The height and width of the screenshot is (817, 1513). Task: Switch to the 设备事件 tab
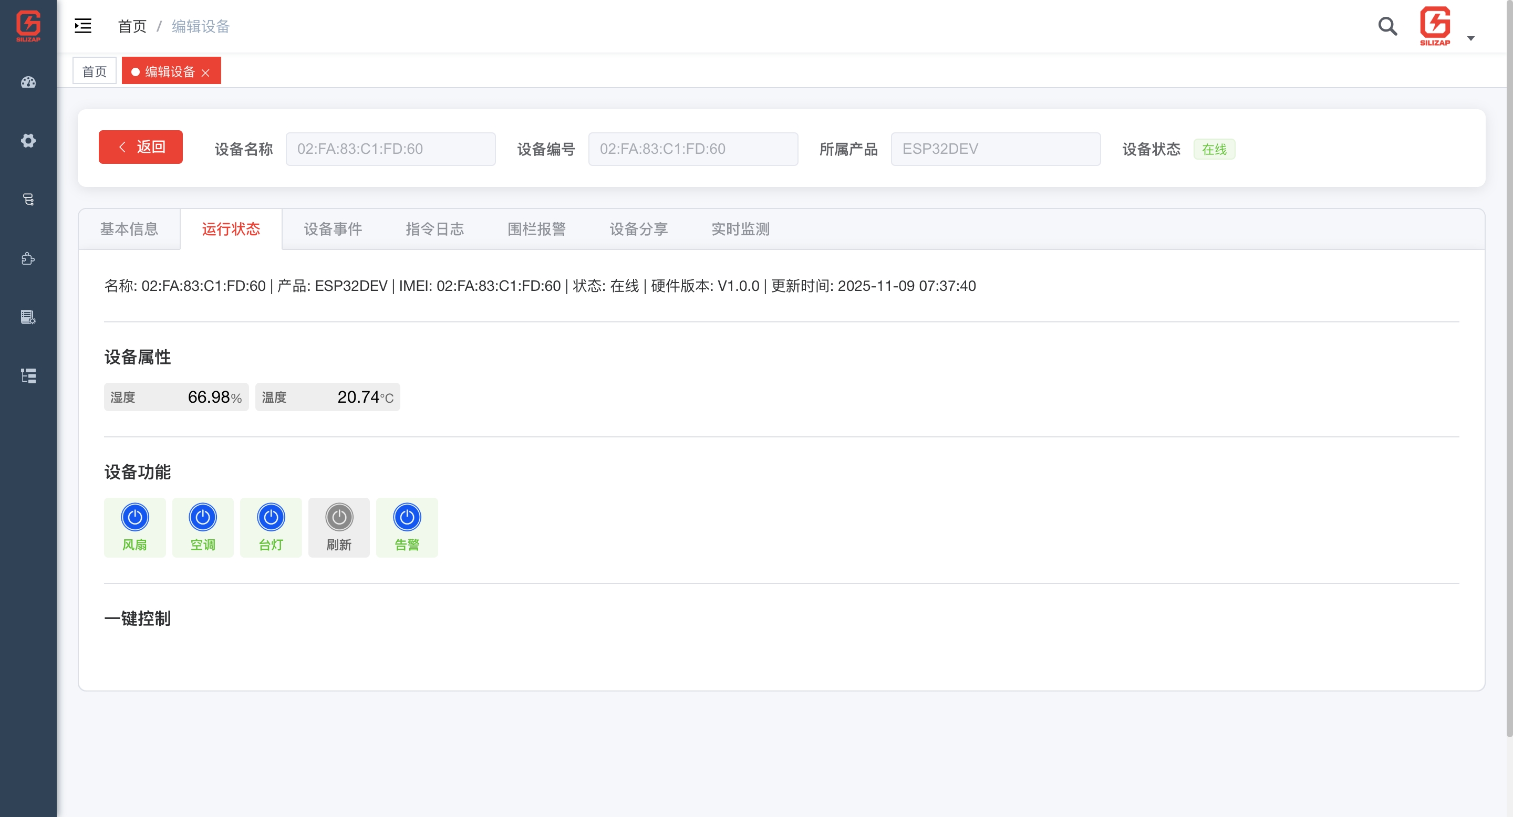point(333,229)
